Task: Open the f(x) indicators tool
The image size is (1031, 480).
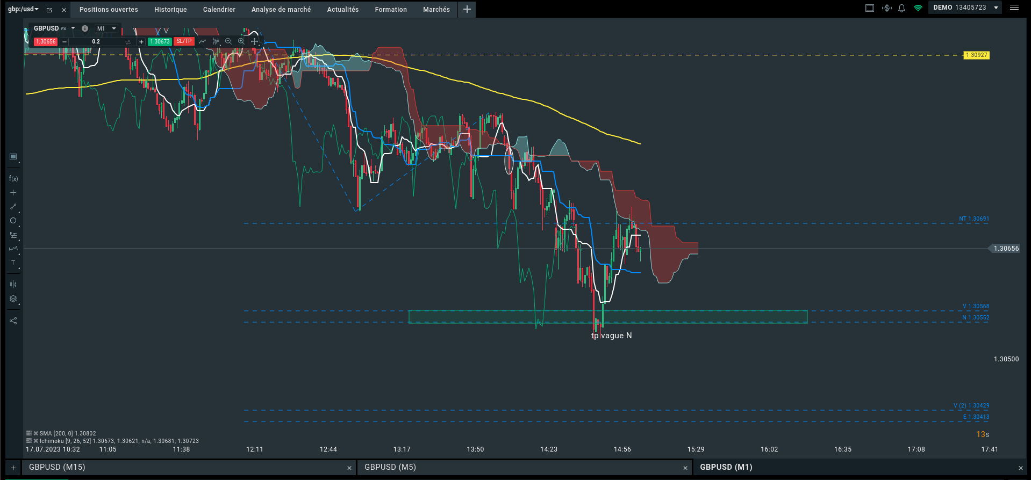Action: pos(13,179)
